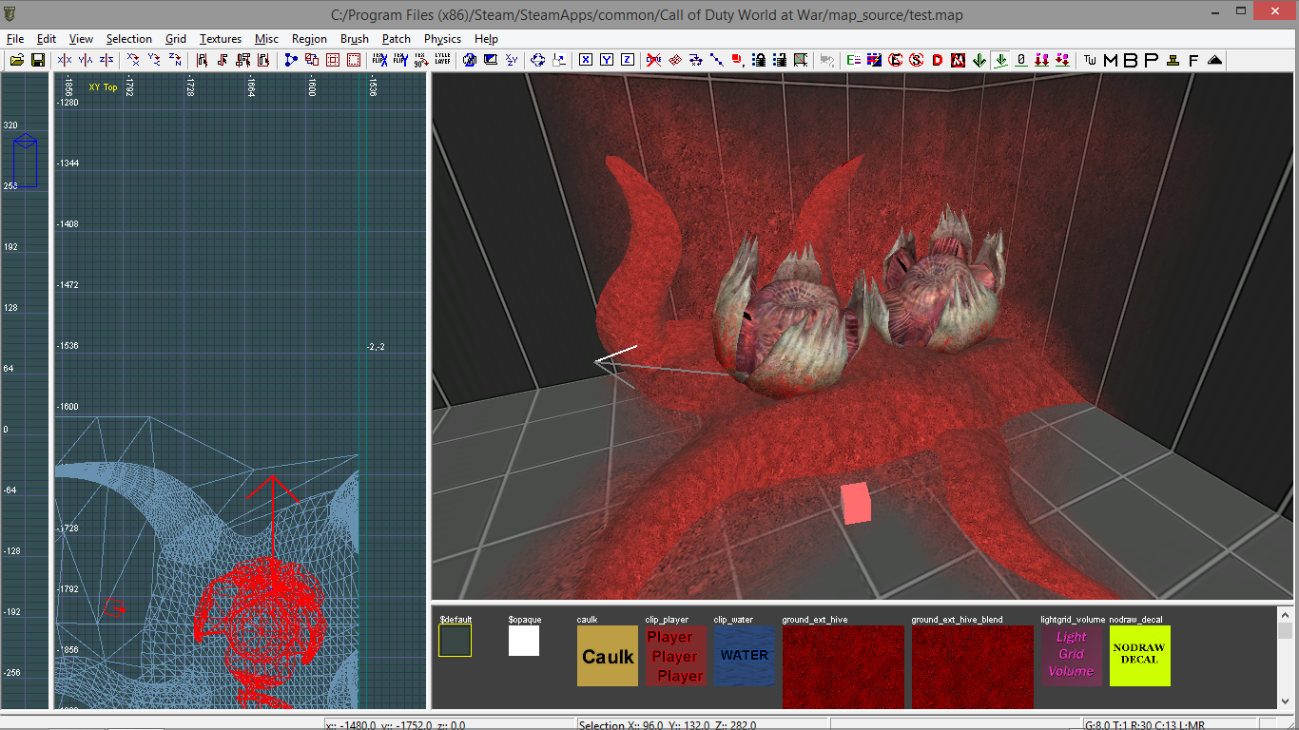Open the Grid menu
Image resolution: width=1299 pixels, height=730 pixels.
(x=176, y=39)
